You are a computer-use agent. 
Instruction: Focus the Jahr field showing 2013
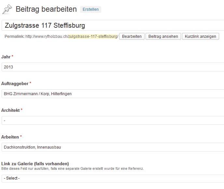(x=113, y=67)
